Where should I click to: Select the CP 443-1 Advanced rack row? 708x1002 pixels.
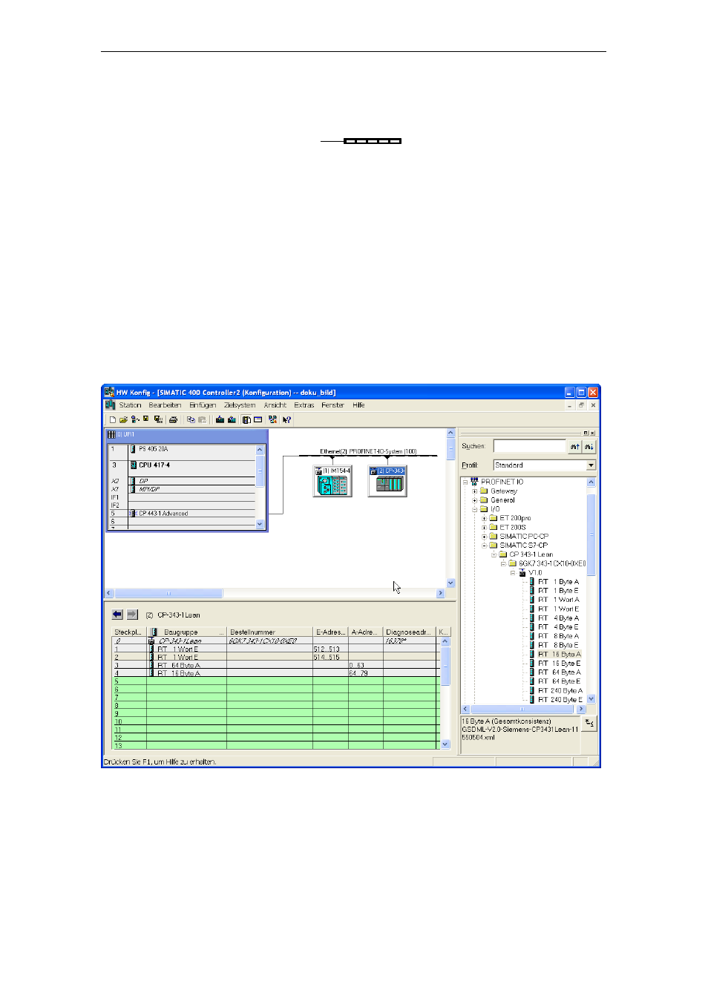click(x=182, y=514)
